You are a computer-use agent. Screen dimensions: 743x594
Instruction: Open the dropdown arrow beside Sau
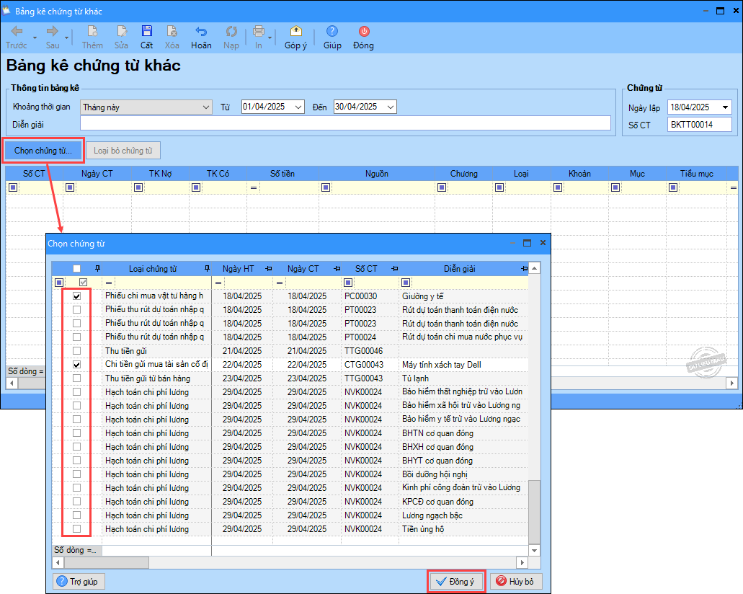click(x=67, y=37)
